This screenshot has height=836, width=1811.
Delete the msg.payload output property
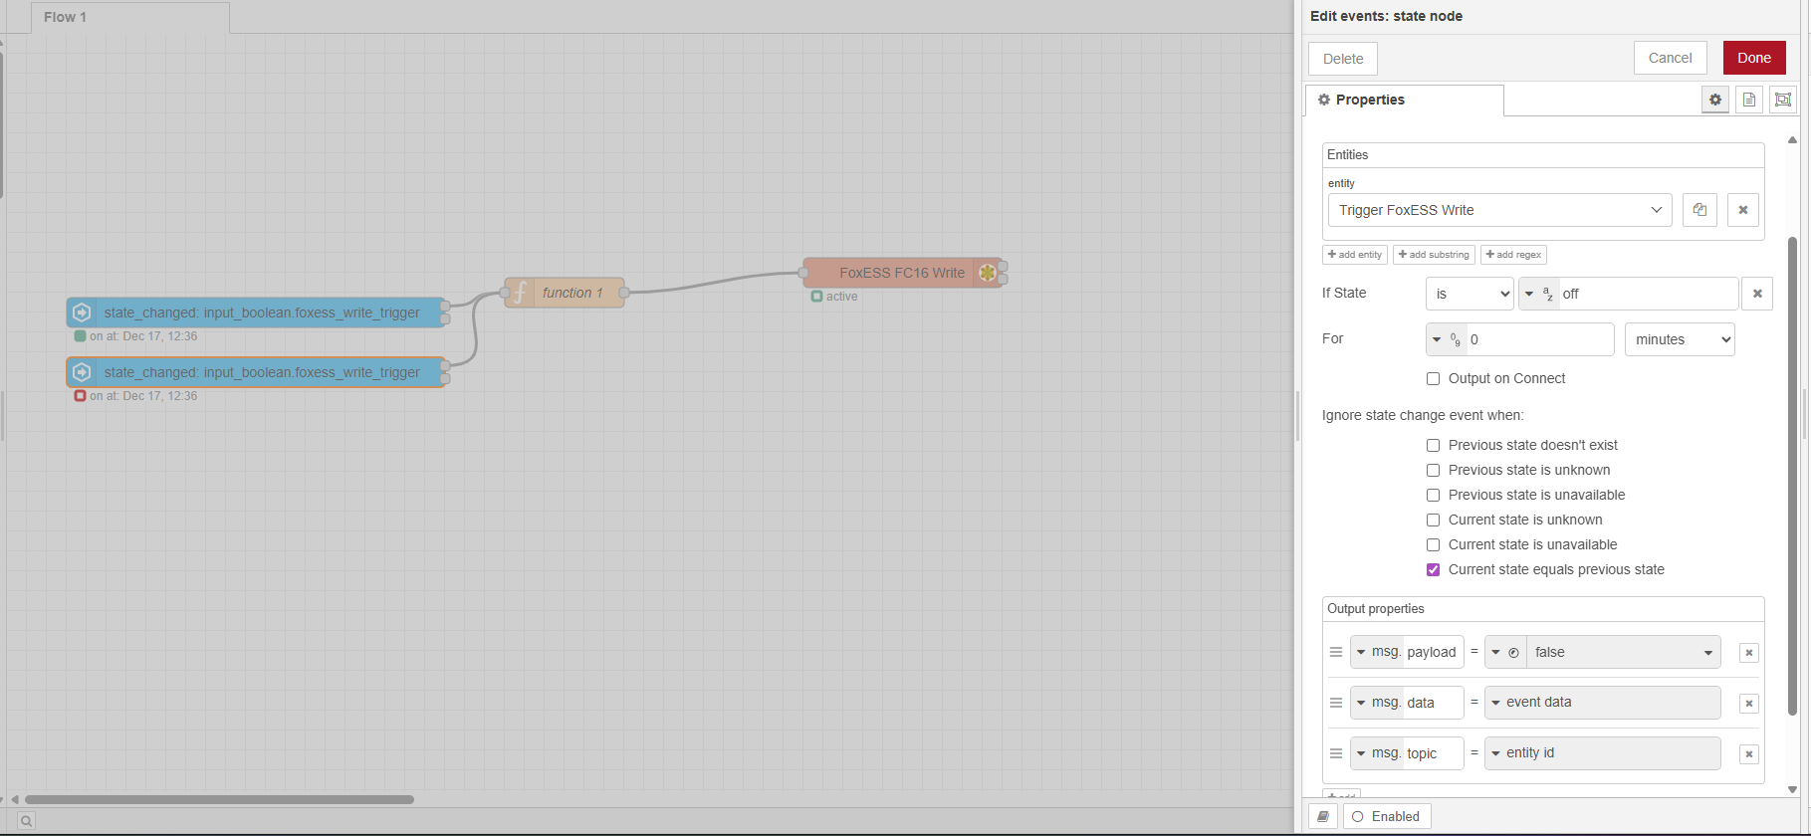(1748, 653)
